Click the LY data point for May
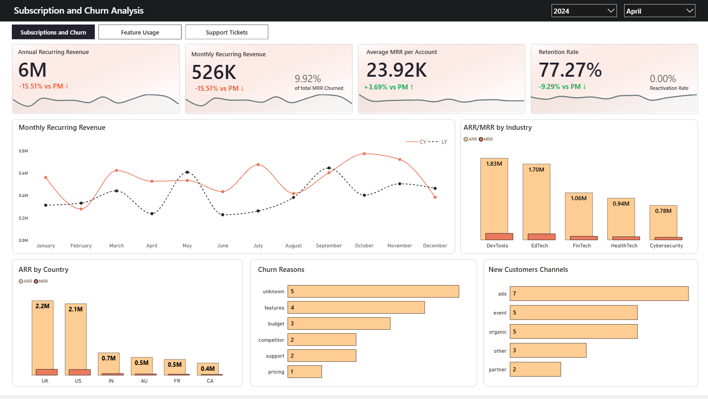Image resolution: width=708 pixels, height=399 pixels. coord(187,172)
